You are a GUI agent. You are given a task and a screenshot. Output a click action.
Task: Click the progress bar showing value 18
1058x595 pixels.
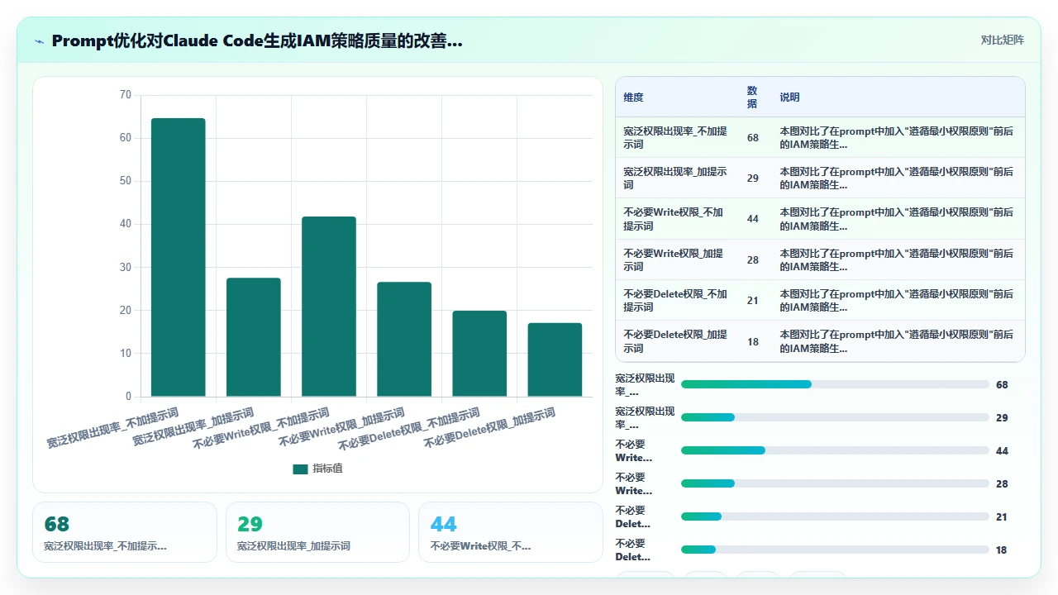pos(835,550)
